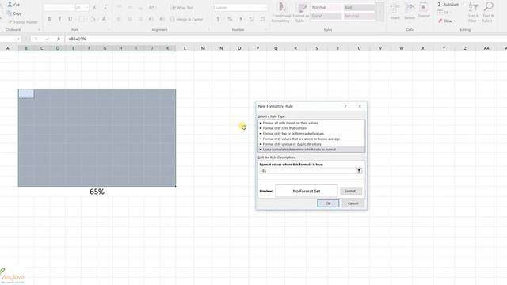Click the AutoSum sigma icon
The width and height of the screenshot is (507, 285).
(440, 4)
